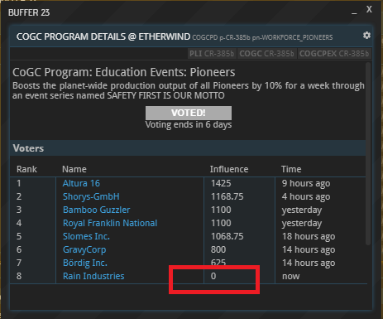Click the BUFFER 23 window title
This screenshot has height=319, width=383.
(29, 12)
